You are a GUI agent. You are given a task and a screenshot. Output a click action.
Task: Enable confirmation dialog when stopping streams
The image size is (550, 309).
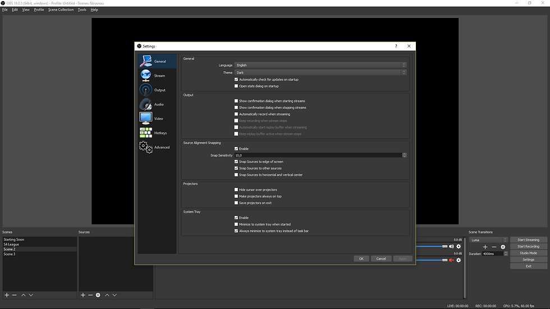[236, 108]
